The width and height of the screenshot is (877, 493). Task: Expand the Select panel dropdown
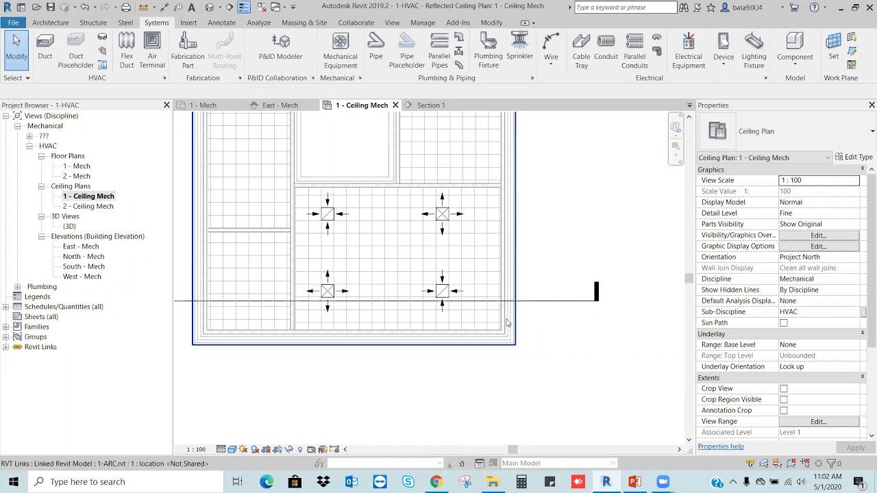coord(16,78)
